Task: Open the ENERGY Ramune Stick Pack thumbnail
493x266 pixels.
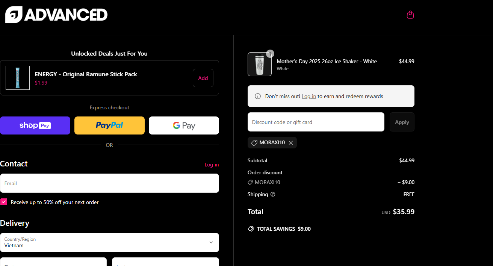Action: (18, 78)
